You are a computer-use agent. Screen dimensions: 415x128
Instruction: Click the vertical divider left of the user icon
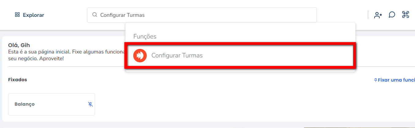click(x=368, y=15)
